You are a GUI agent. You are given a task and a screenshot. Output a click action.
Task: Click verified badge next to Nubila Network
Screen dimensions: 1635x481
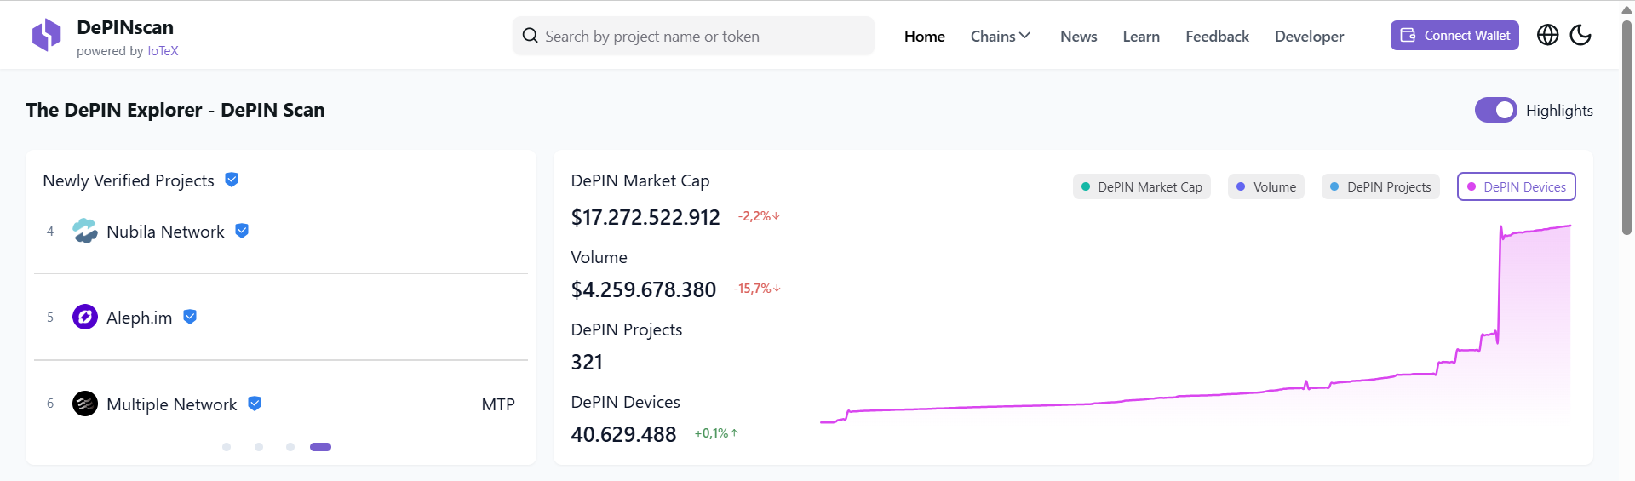point(242,231)
